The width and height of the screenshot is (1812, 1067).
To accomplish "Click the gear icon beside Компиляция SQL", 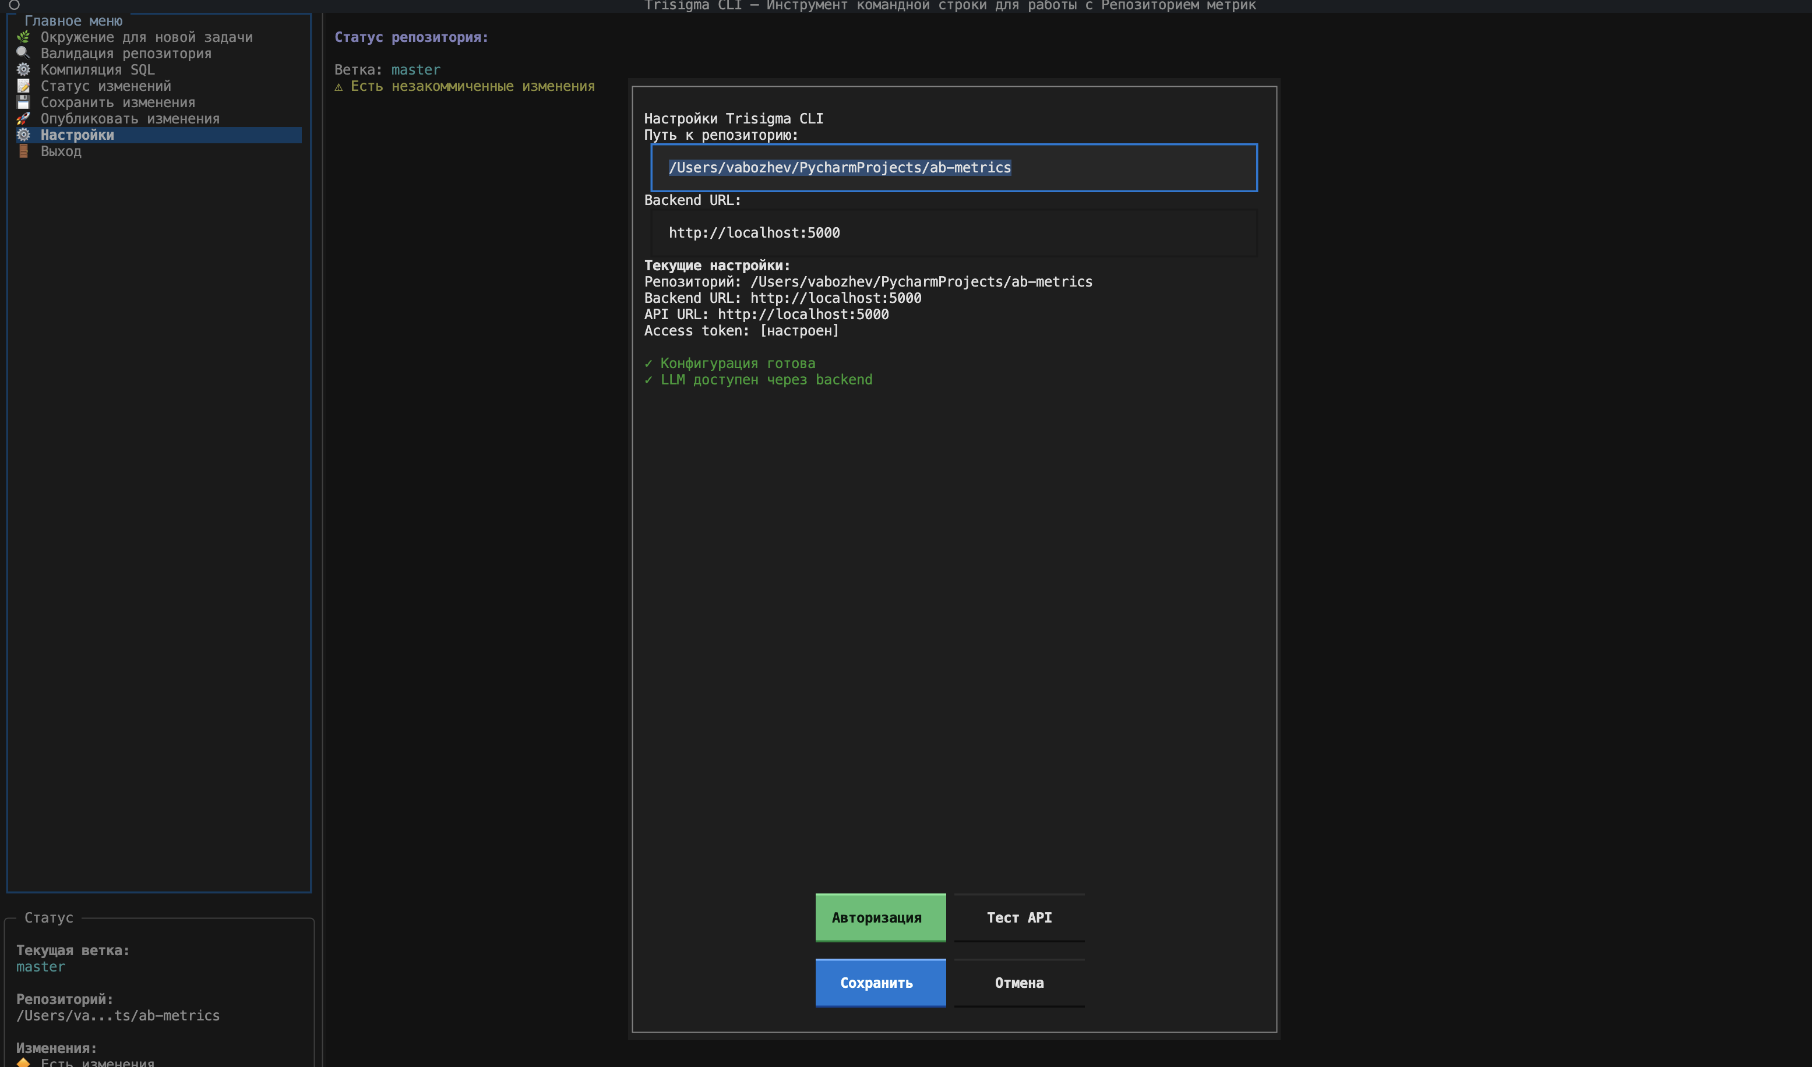I will tap(23, 70).
